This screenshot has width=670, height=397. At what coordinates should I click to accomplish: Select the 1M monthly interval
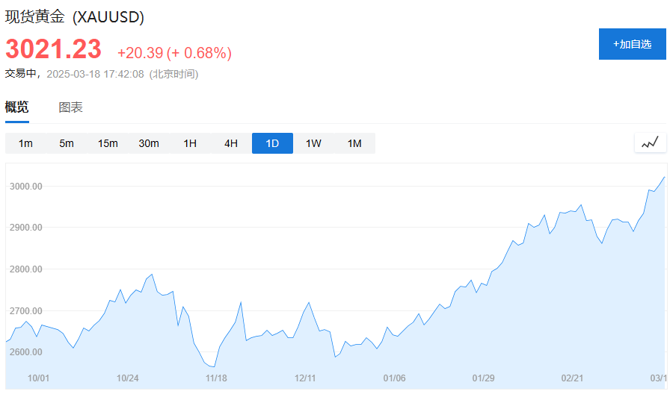coord(354,143)
